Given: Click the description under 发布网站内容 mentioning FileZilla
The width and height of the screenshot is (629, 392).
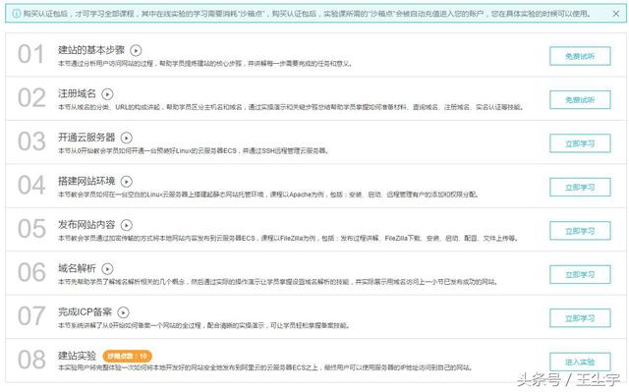Looking at the screenshot, I should pos(288,239).
